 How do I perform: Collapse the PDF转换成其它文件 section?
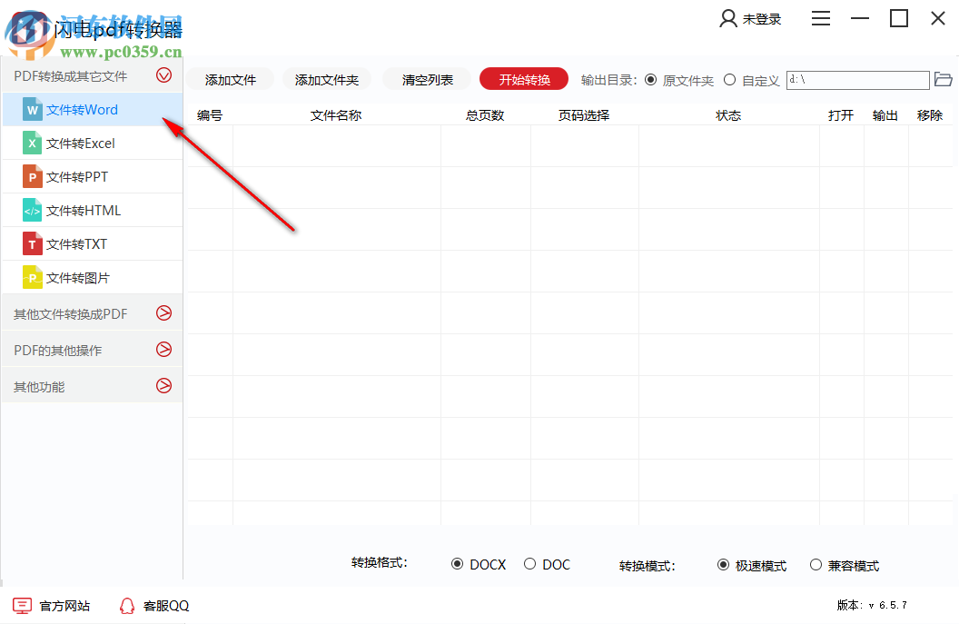(x=164, y=75)
